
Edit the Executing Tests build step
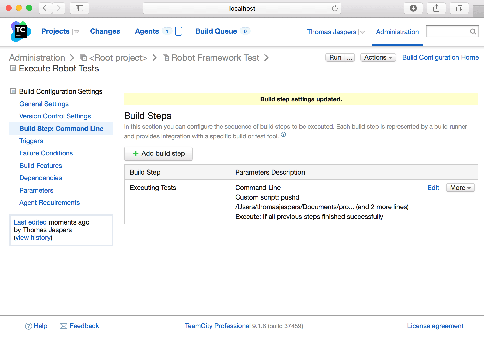point(433,188)
